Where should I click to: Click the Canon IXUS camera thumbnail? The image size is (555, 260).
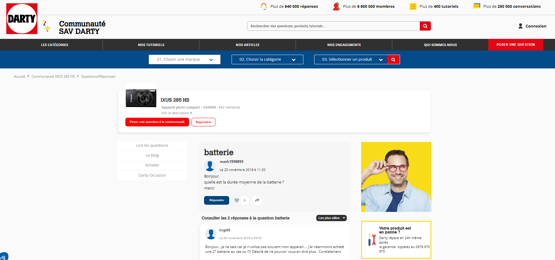(141, 98)
